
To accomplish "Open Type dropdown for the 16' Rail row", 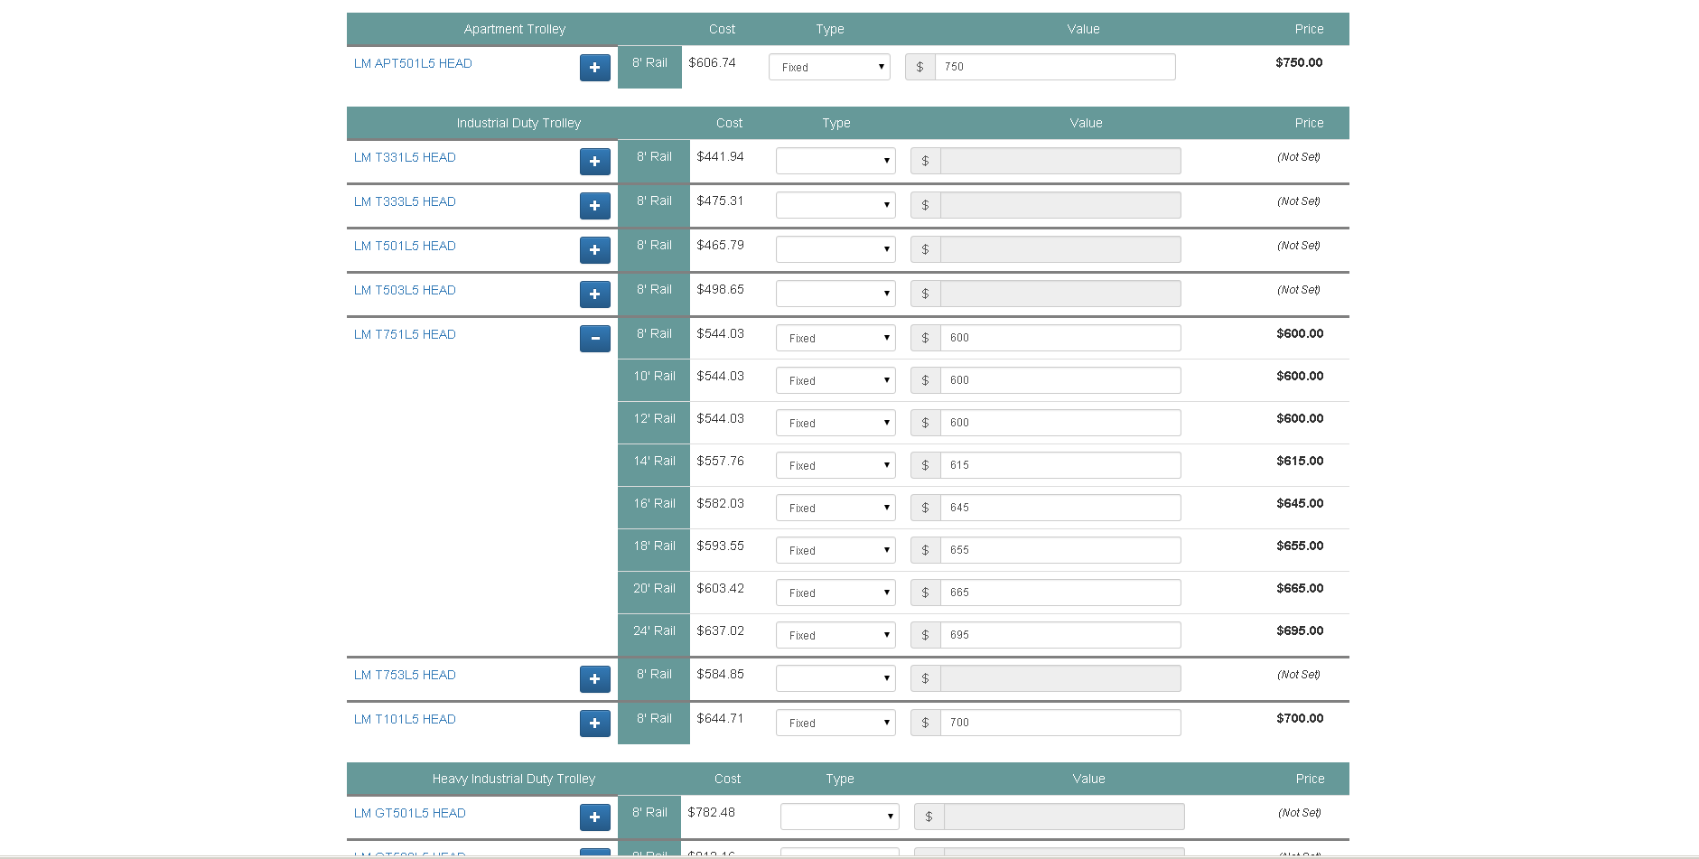I will (835, 508).
